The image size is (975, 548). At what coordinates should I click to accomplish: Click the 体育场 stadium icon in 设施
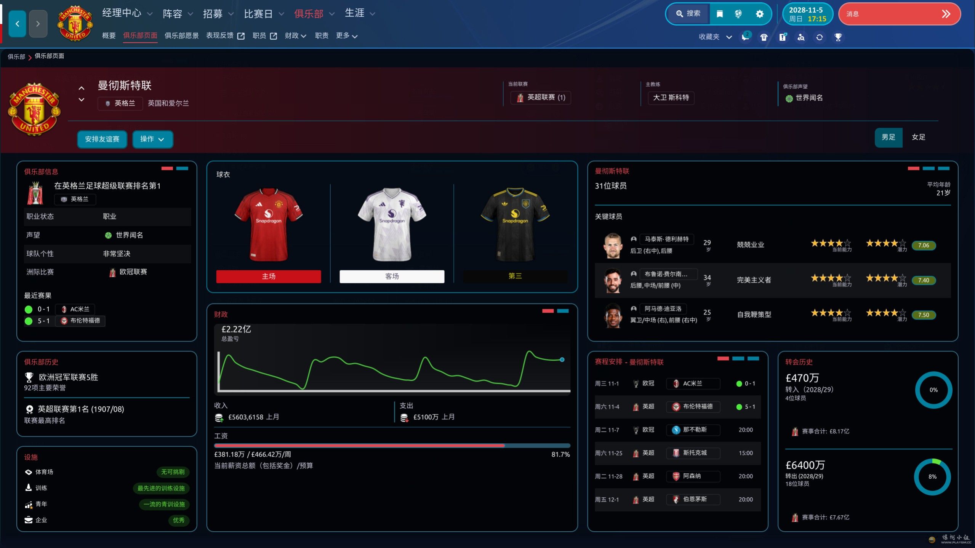[29, 472]
